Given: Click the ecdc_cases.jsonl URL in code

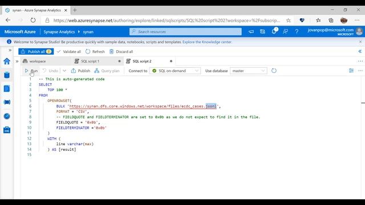Looking at the screenshot, I should (143, 106).
